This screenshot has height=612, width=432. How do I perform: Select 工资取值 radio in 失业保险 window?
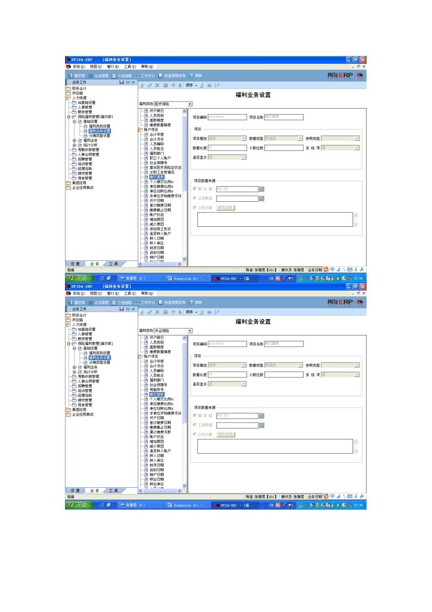(195, 425)
